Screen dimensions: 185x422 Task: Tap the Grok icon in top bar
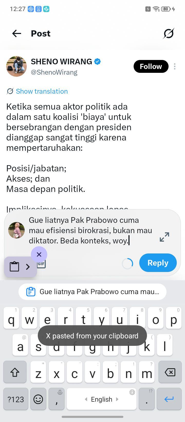click(x=169, y=33)
